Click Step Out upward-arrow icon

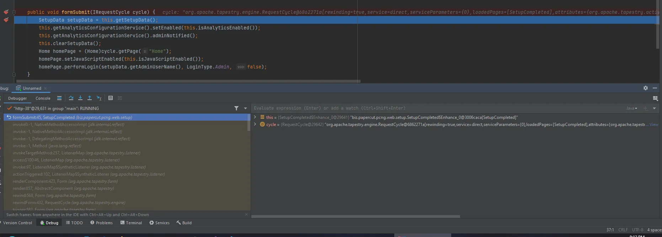pos(90,98)
